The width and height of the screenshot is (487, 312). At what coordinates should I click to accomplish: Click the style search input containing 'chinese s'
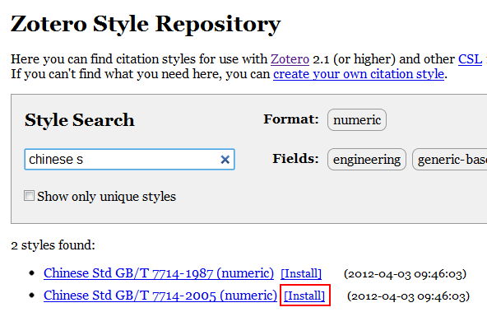pyautogui.click(x=129, y=160)
